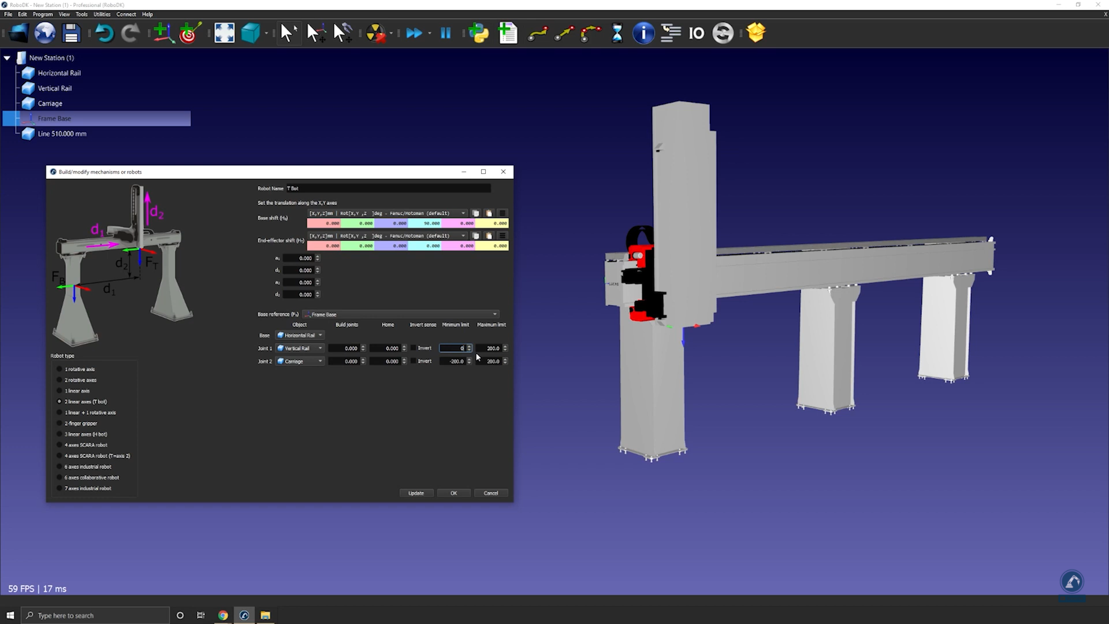This screenshot has height=624, width=1109.
Task: Choose the 6 axes industrial robot type
Action: click(59, 467)
